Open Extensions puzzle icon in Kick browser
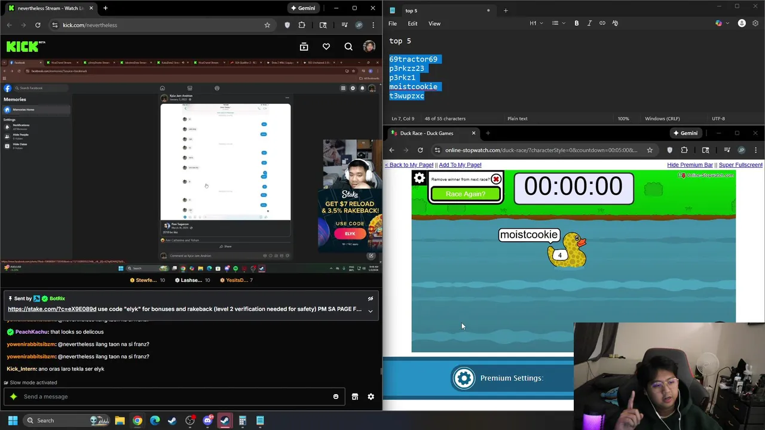 click(302, 25)
